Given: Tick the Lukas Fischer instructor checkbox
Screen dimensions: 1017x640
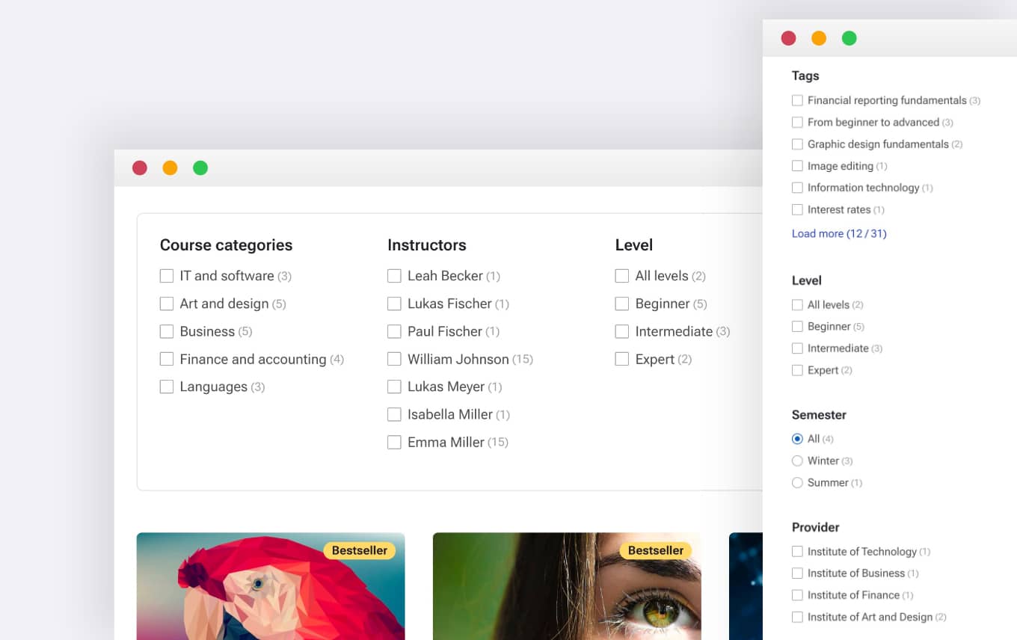Looking at the screenshot, I should [x=394, y=304].
